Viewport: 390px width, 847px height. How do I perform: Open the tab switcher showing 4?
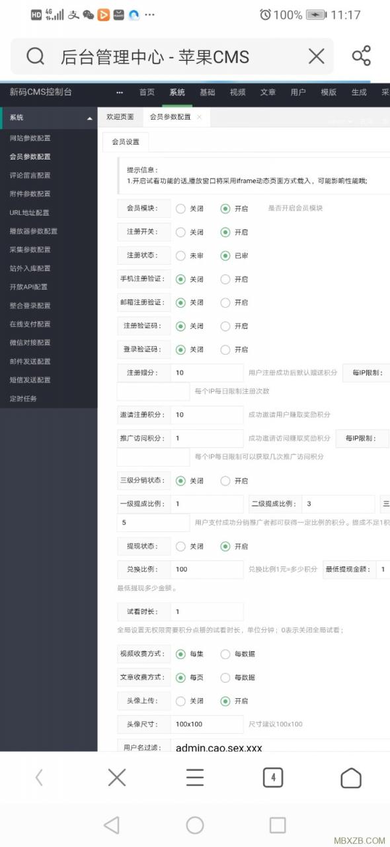coord(273,778)
